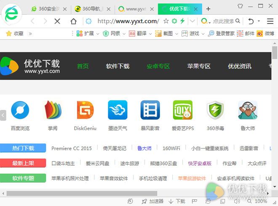Click 热门下载 blue button
Screen dimensions: 278x206
[x=23, y=148]
